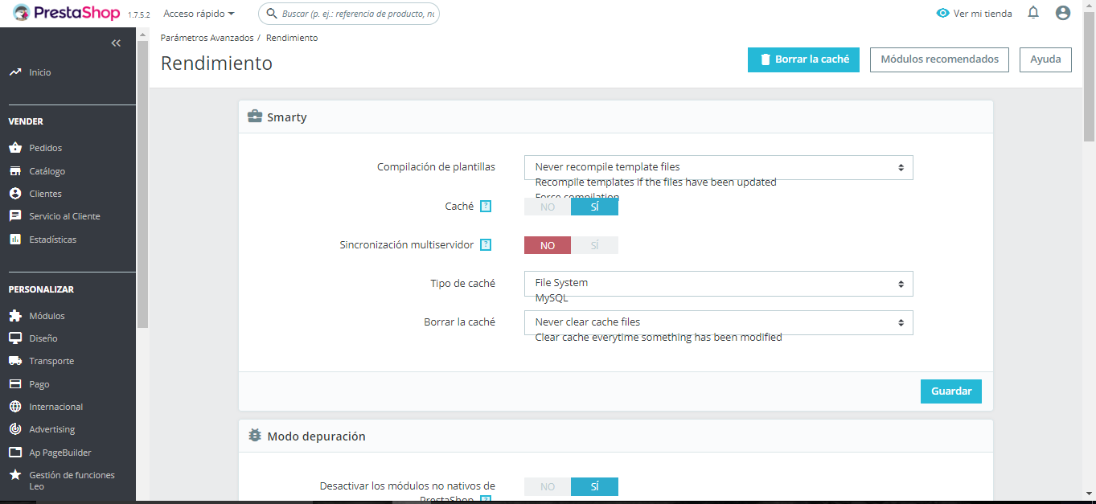Click the Ver mi tienda link
Screen dimensions: 1096x504
click(x=983, y=14)
